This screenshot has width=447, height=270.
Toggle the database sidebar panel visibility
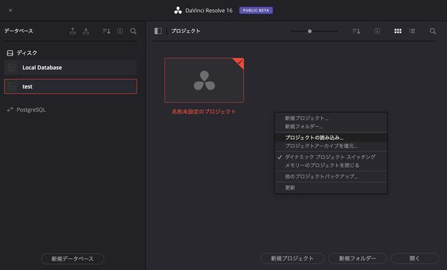[x=158, y=31]
